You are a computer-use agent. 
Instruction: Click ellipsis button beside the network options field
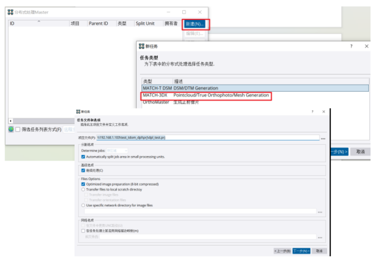(320, 237)
